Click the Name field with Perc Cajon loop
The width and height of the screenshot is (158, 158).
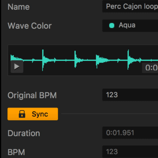(130, 6)
